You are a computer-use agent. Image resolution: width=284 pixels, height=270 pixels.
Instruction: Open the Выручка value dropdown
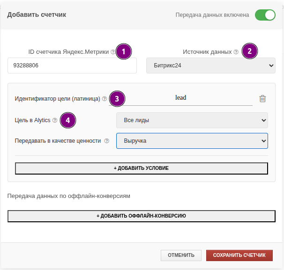click(x=192, y=140)
